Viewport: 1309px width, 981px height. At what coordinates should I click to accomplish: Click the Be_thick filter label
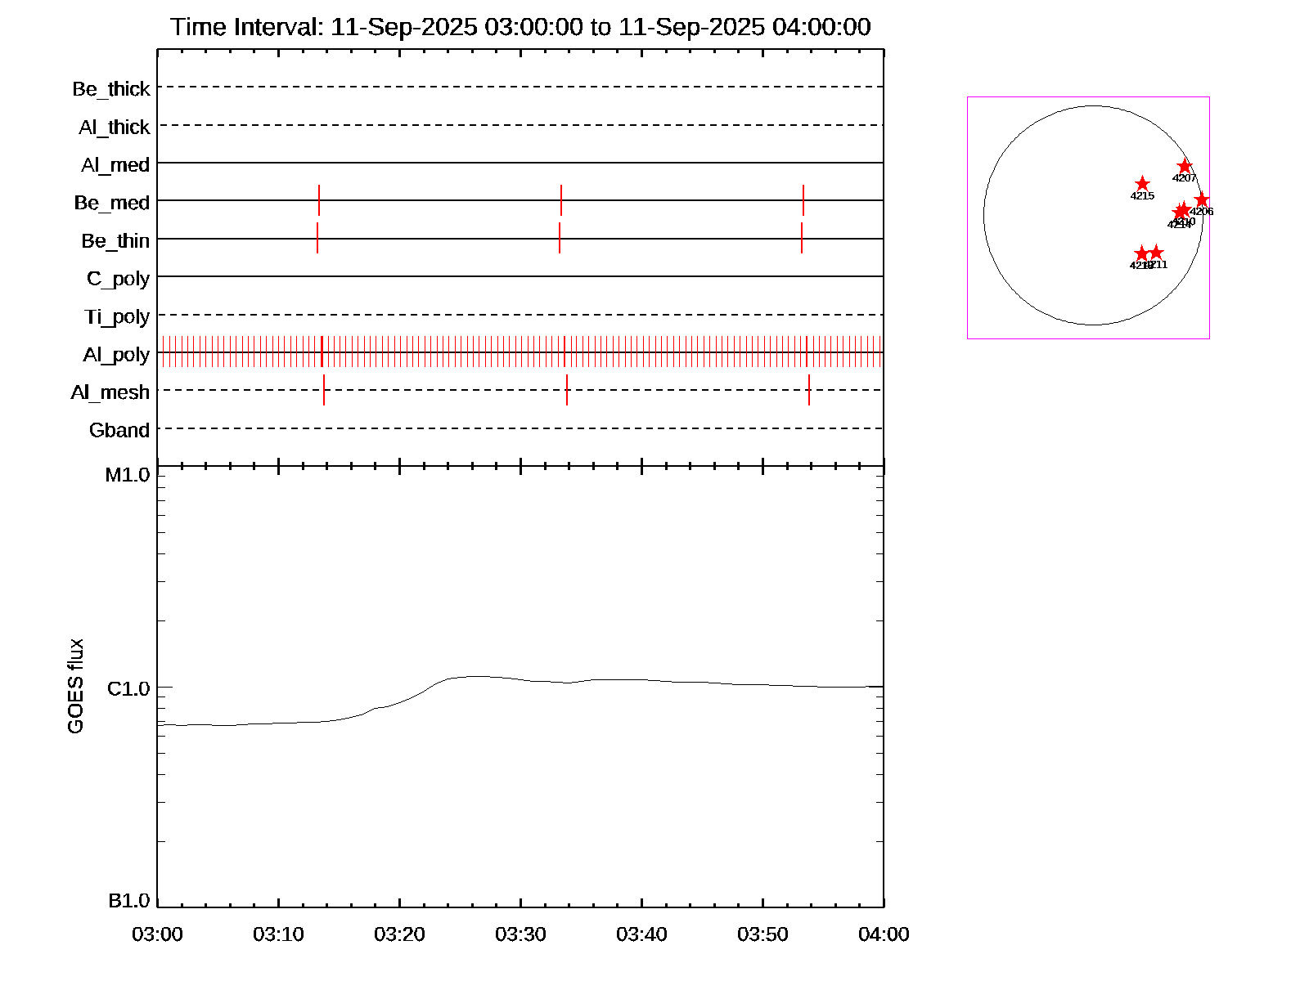(x=111, y=89)
